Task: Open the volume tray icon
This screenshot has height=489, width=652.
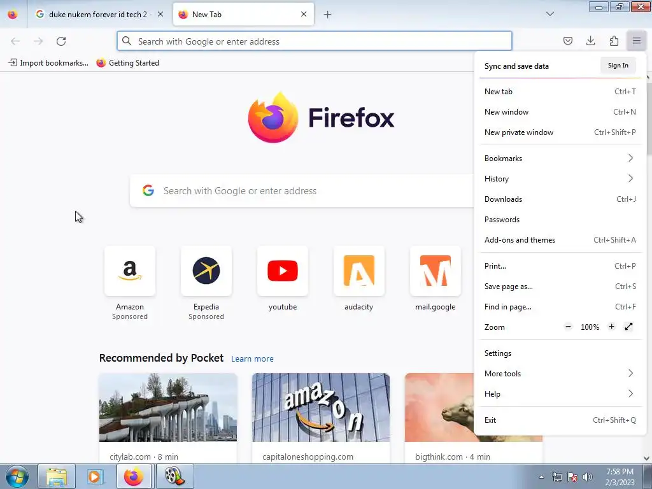Action: click(x=588, y=477)
